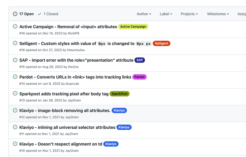Image resolution: width=246 pixels, height=157 pixels.
Task: Filter by the red Selligent label
Action: point(161,43)
